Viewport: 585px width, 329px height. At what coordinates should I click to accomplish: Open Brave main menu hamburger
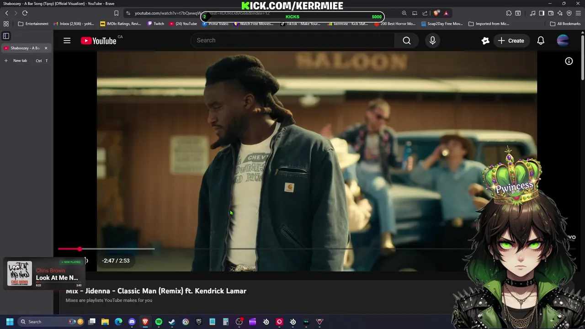578,13
